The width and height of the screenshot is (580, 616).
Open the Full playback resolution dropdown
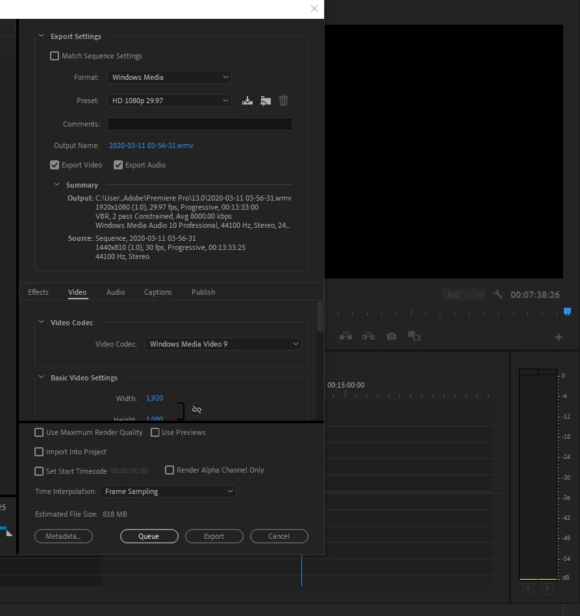(464, 295)
